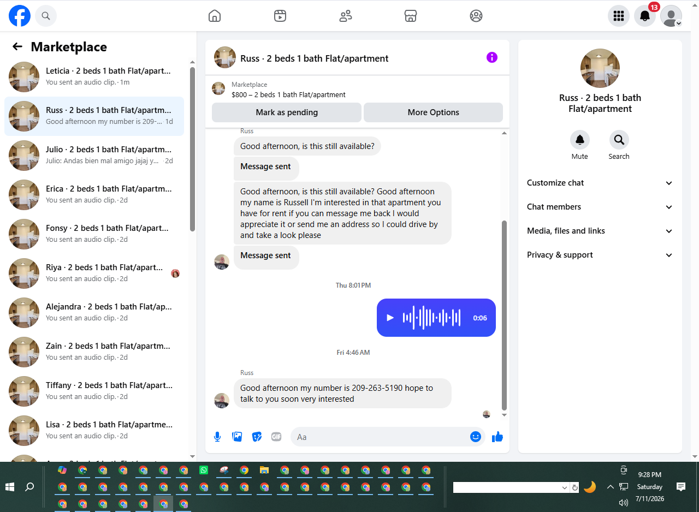This screenshot has width=699, height=512.
Task: Open the Facebook search icon
Action: point(46,16)
